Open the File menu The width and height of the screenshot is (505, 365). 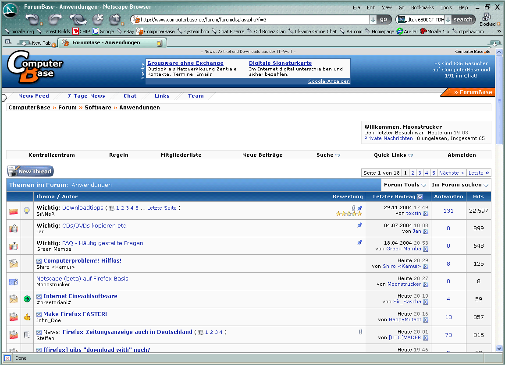[356, 7]
